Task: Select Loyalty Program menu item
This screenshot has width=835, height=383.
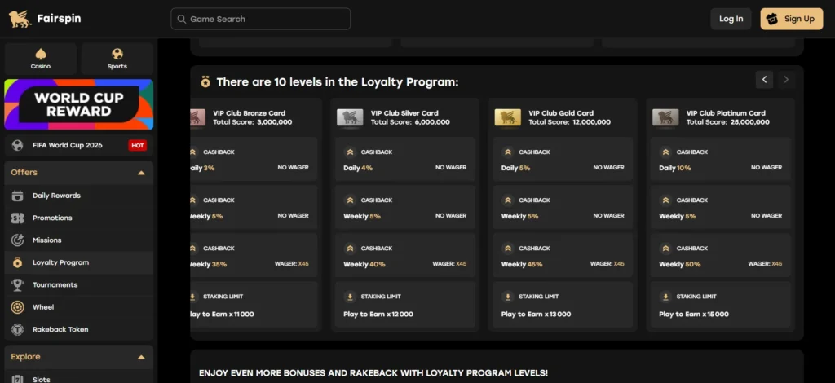Action: pos(79,262)
